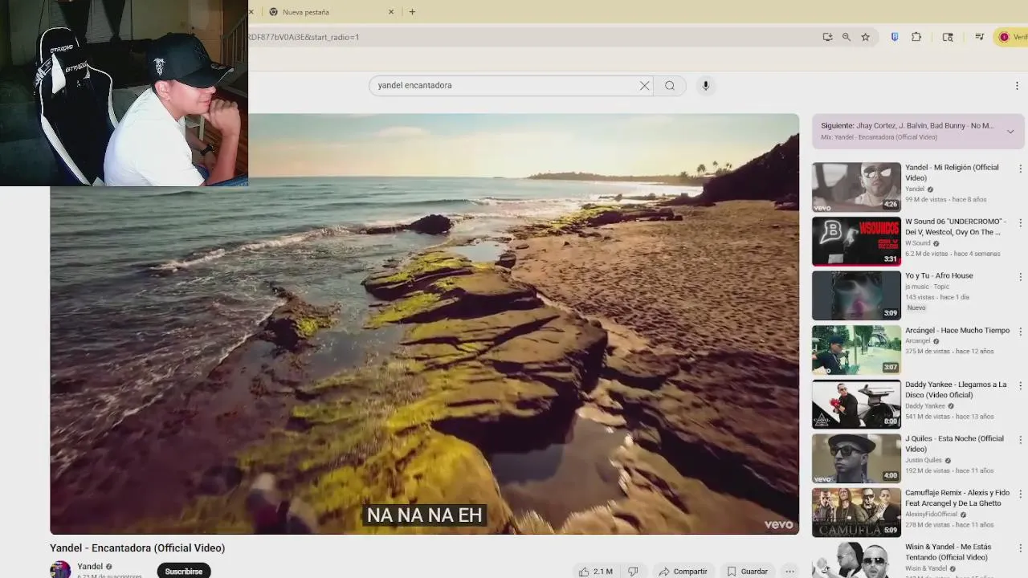Click the Suscribirse button
The image size is (1028, 578).
184,572
